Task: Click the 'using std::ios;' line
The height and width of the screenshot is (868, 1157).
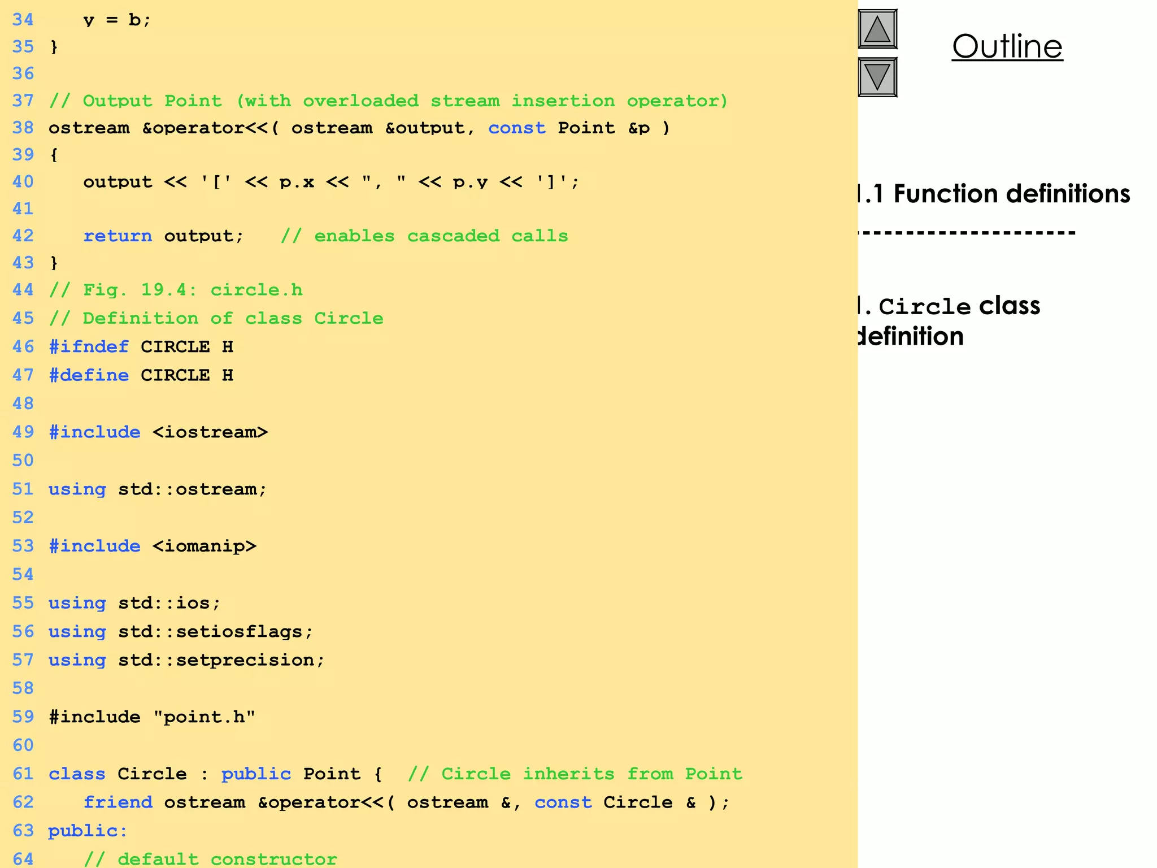Action: [134, 603]
